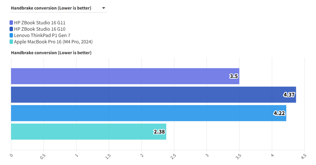Select the dark blue 4.37 bar

(x=146, y=95)
